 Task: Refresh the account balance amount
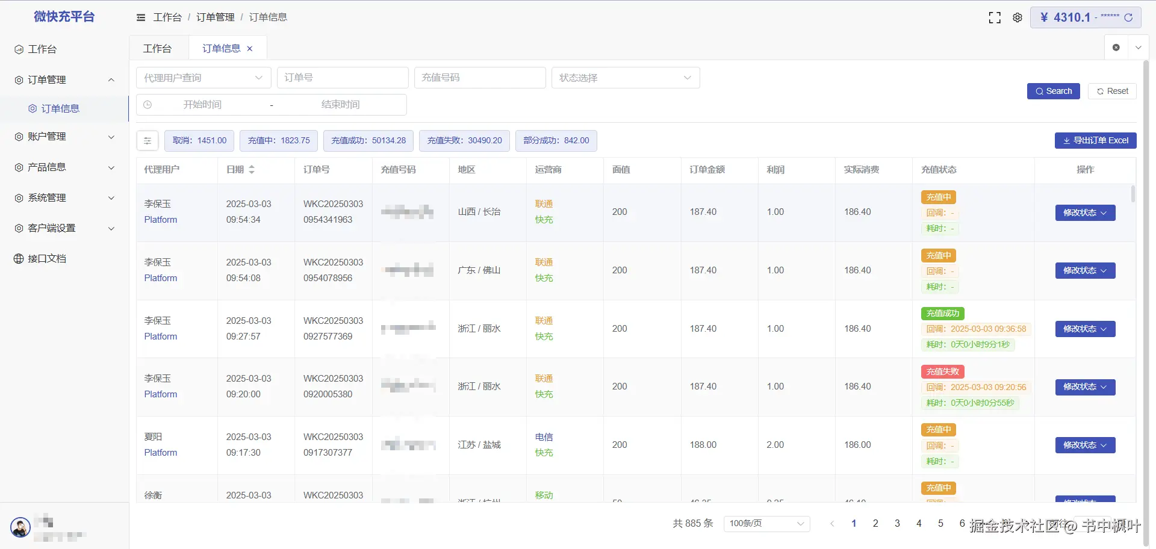point(1128,17)
